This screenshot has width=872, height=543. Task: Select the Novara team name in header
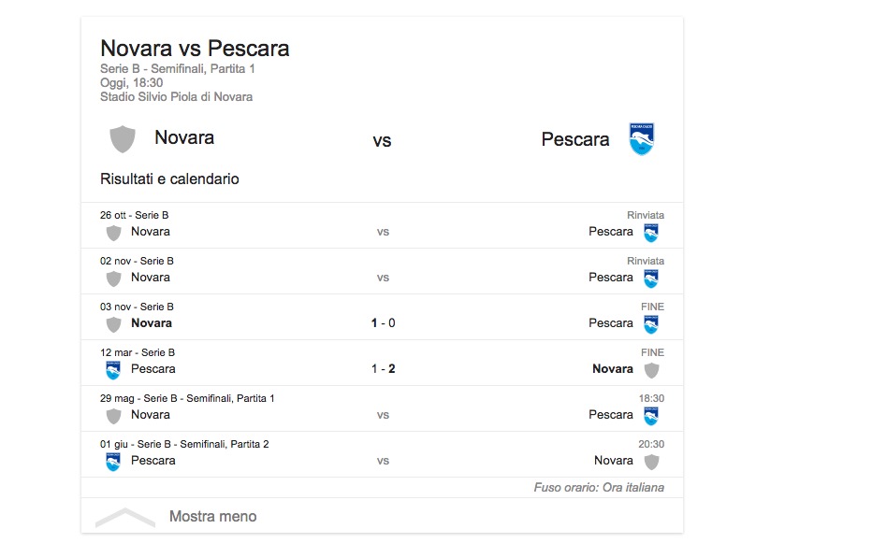[184, 138]
